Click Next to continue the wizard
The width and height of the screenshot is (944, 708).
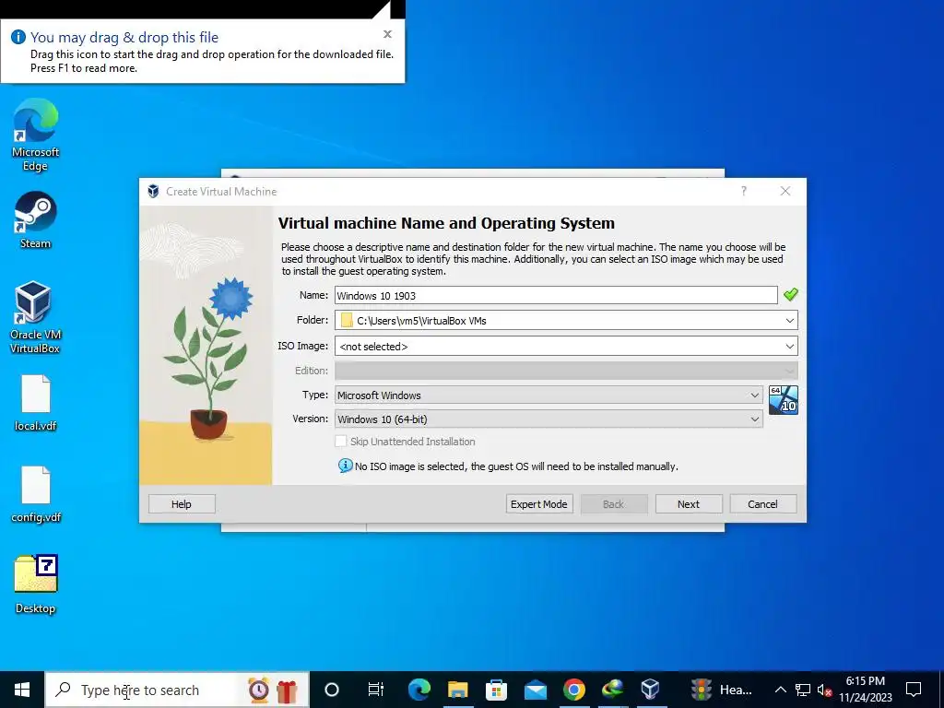coord(688,504)
